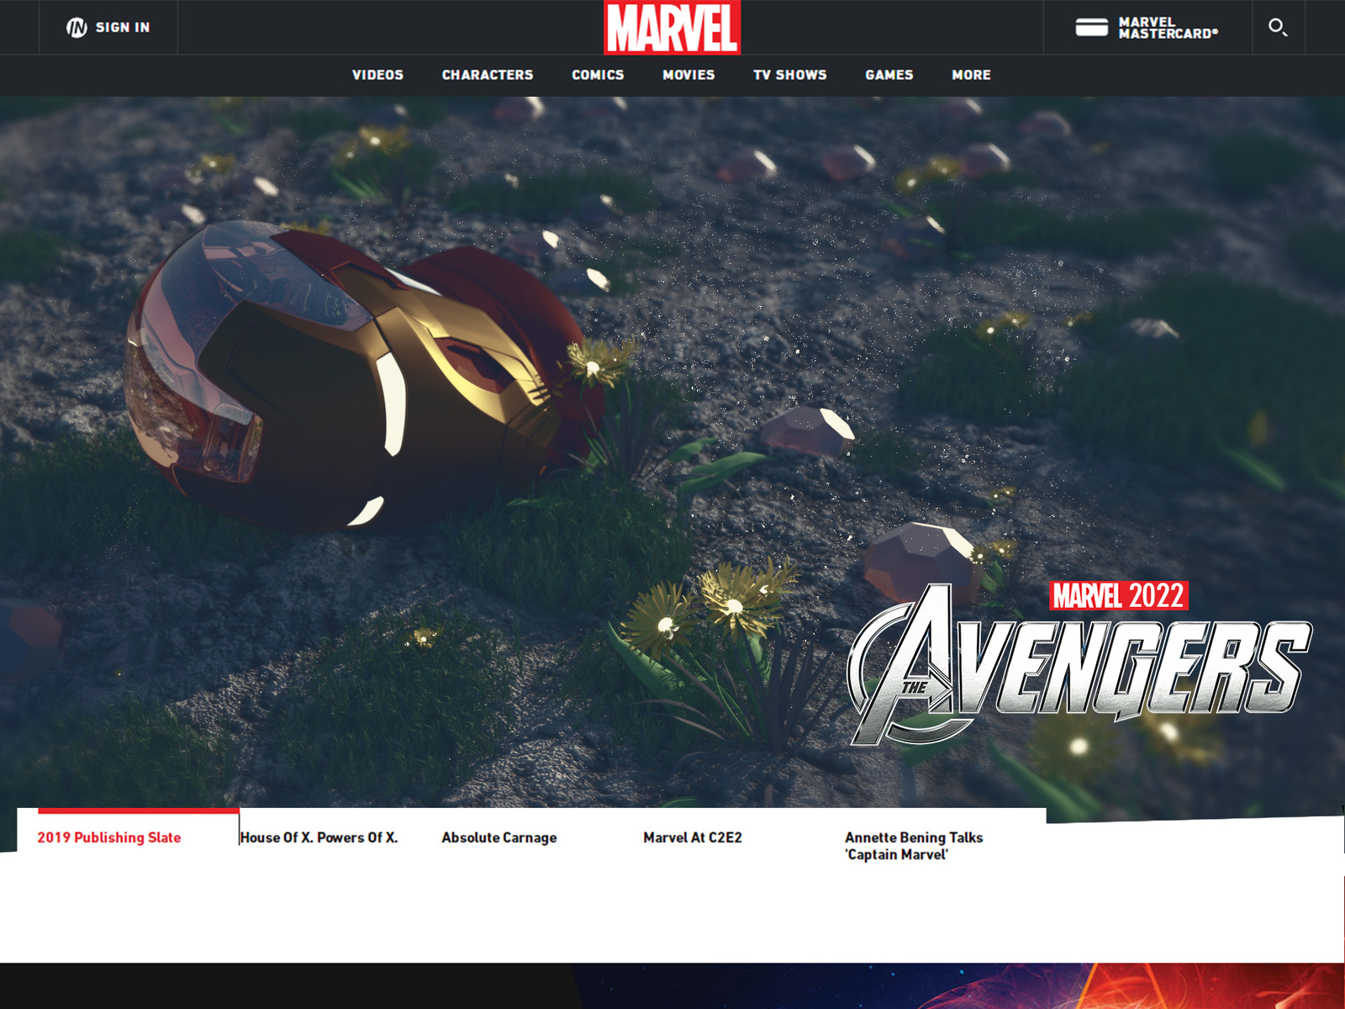This screenshot has width=1345, height=1009.
Task: View the Marvel At C2E2 slide
Action: tap(693, 837)
